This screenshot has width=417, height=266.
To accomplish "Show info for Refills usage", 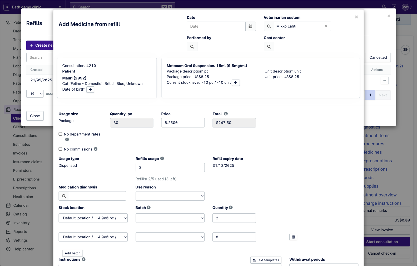I will click(162, 159).
